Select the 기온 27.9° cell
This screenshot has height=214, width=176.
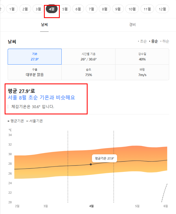35,57
